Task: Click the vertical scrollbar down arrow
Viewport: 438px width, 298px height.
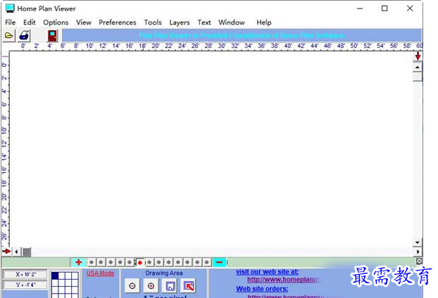Action: pos(418,242)
